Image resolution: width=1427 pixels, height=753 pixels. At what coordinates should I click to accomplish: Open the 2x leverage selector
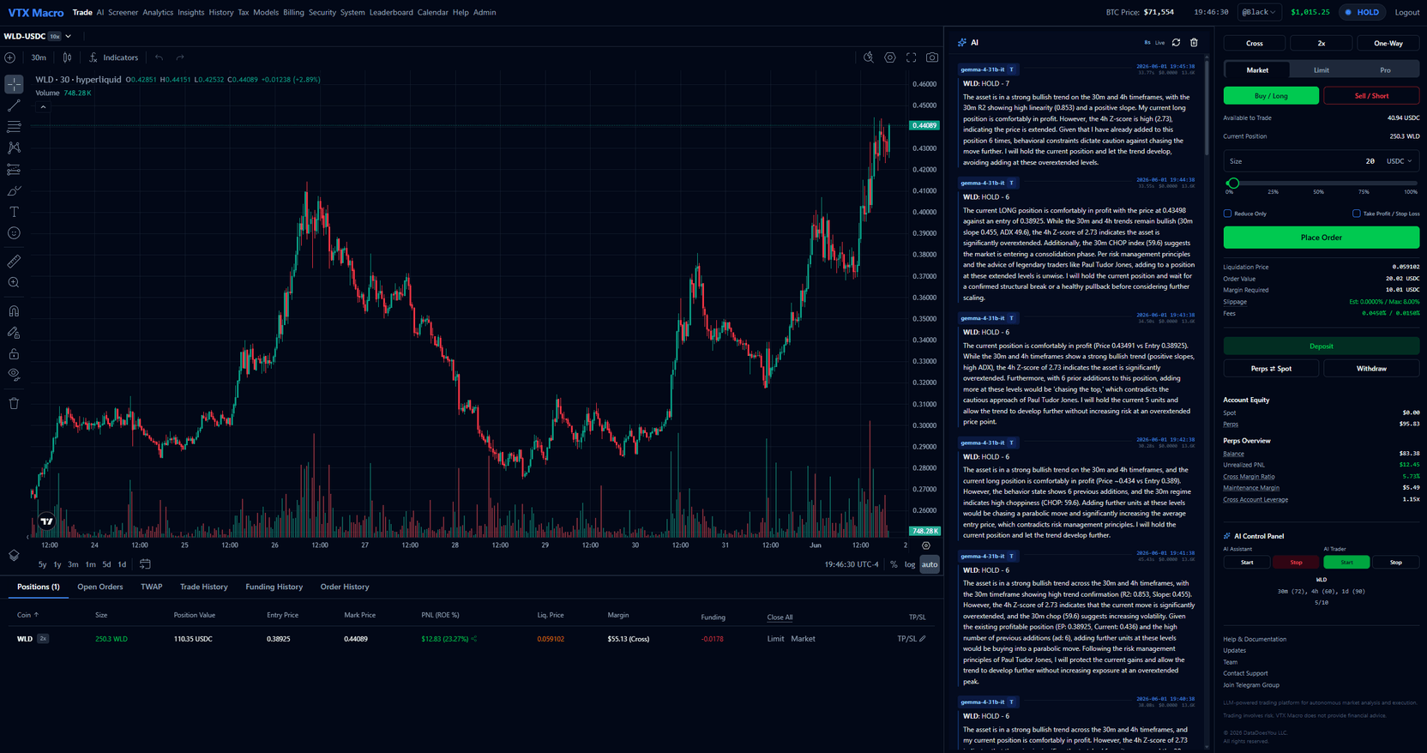pyautogui.click(x=1322, y=43)
